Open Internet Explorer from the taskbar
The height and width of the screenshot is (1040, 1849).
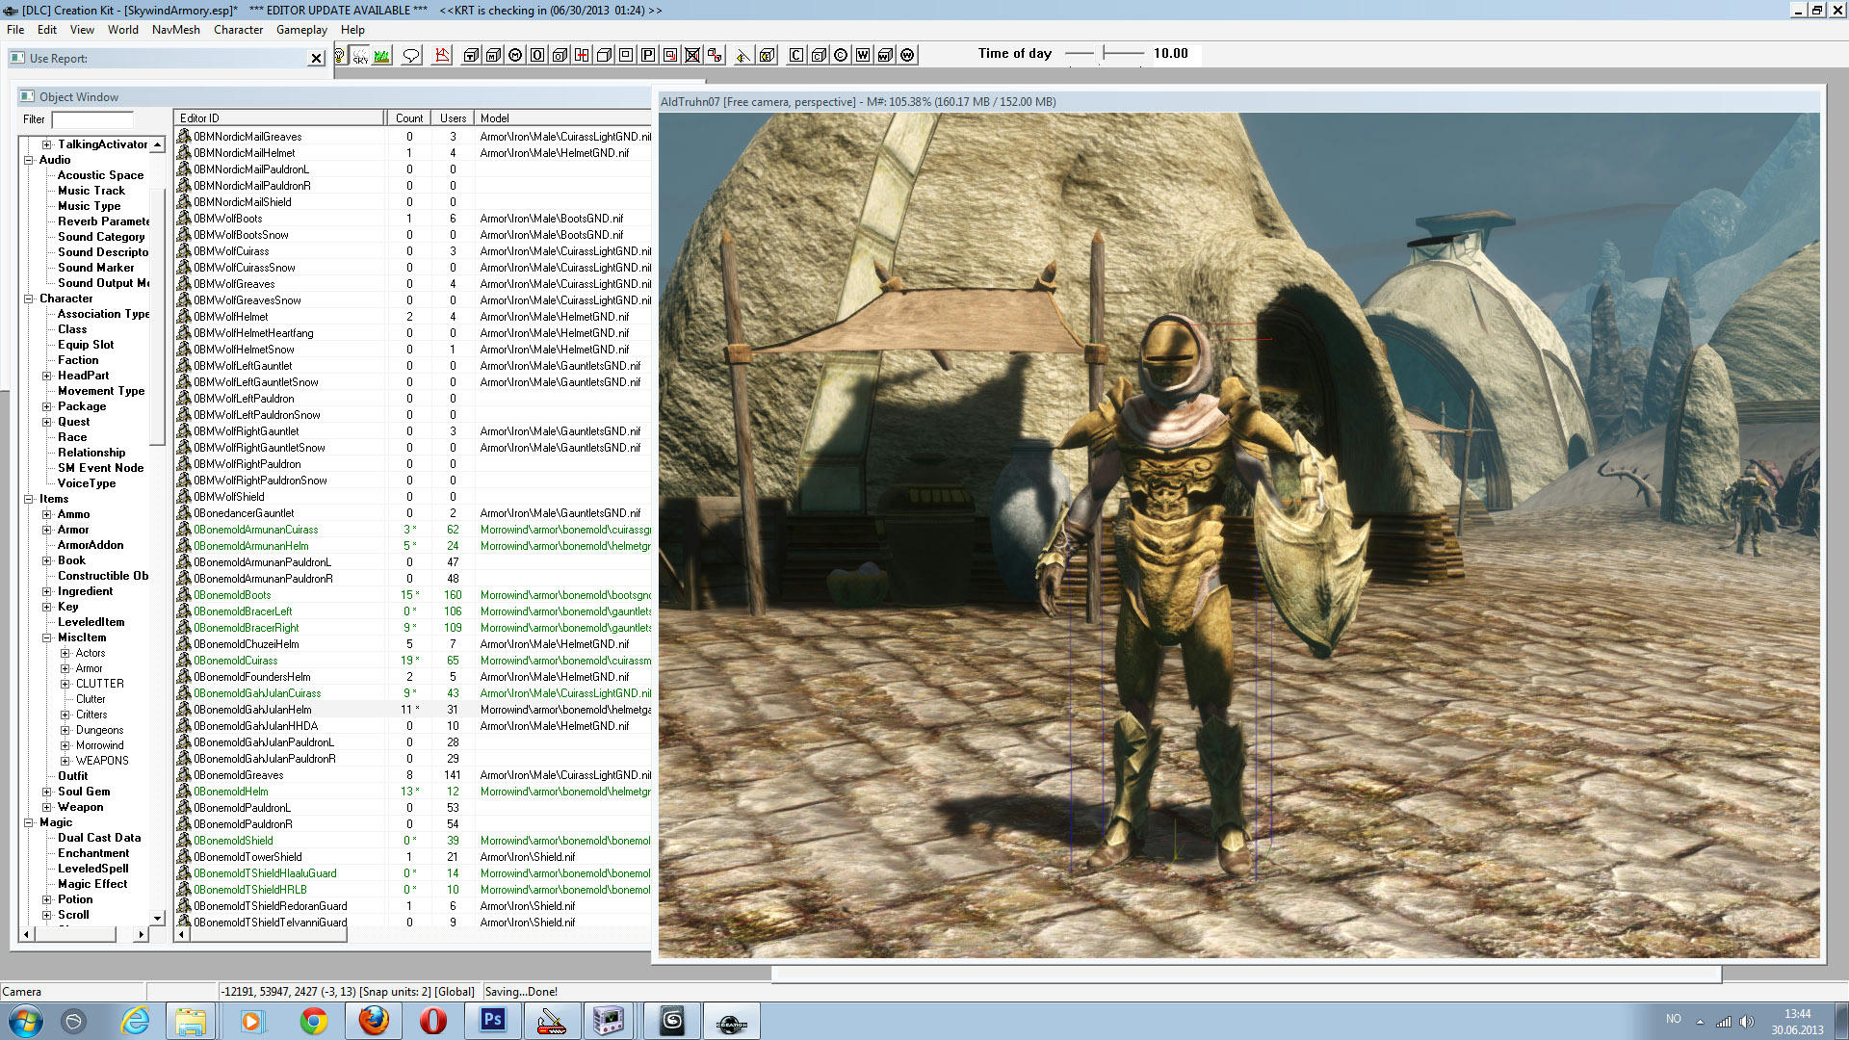point(134,1021)
